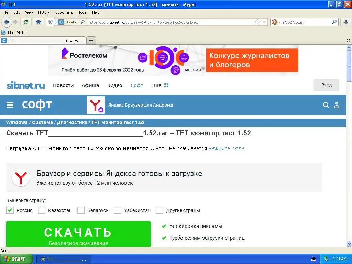Screen dimensions: 352x264
Task: Click the user profile icon in СОФТ bar
Action: point(337,105)
